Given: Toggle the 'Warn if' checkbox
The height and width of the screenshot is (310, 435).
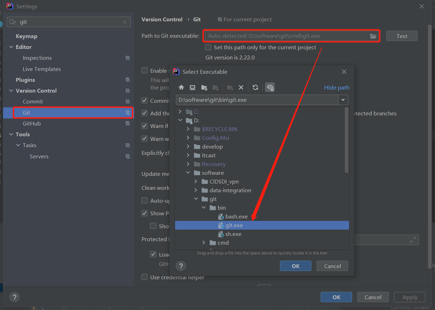Looking at the screenshot, I should tap(144, 126).
